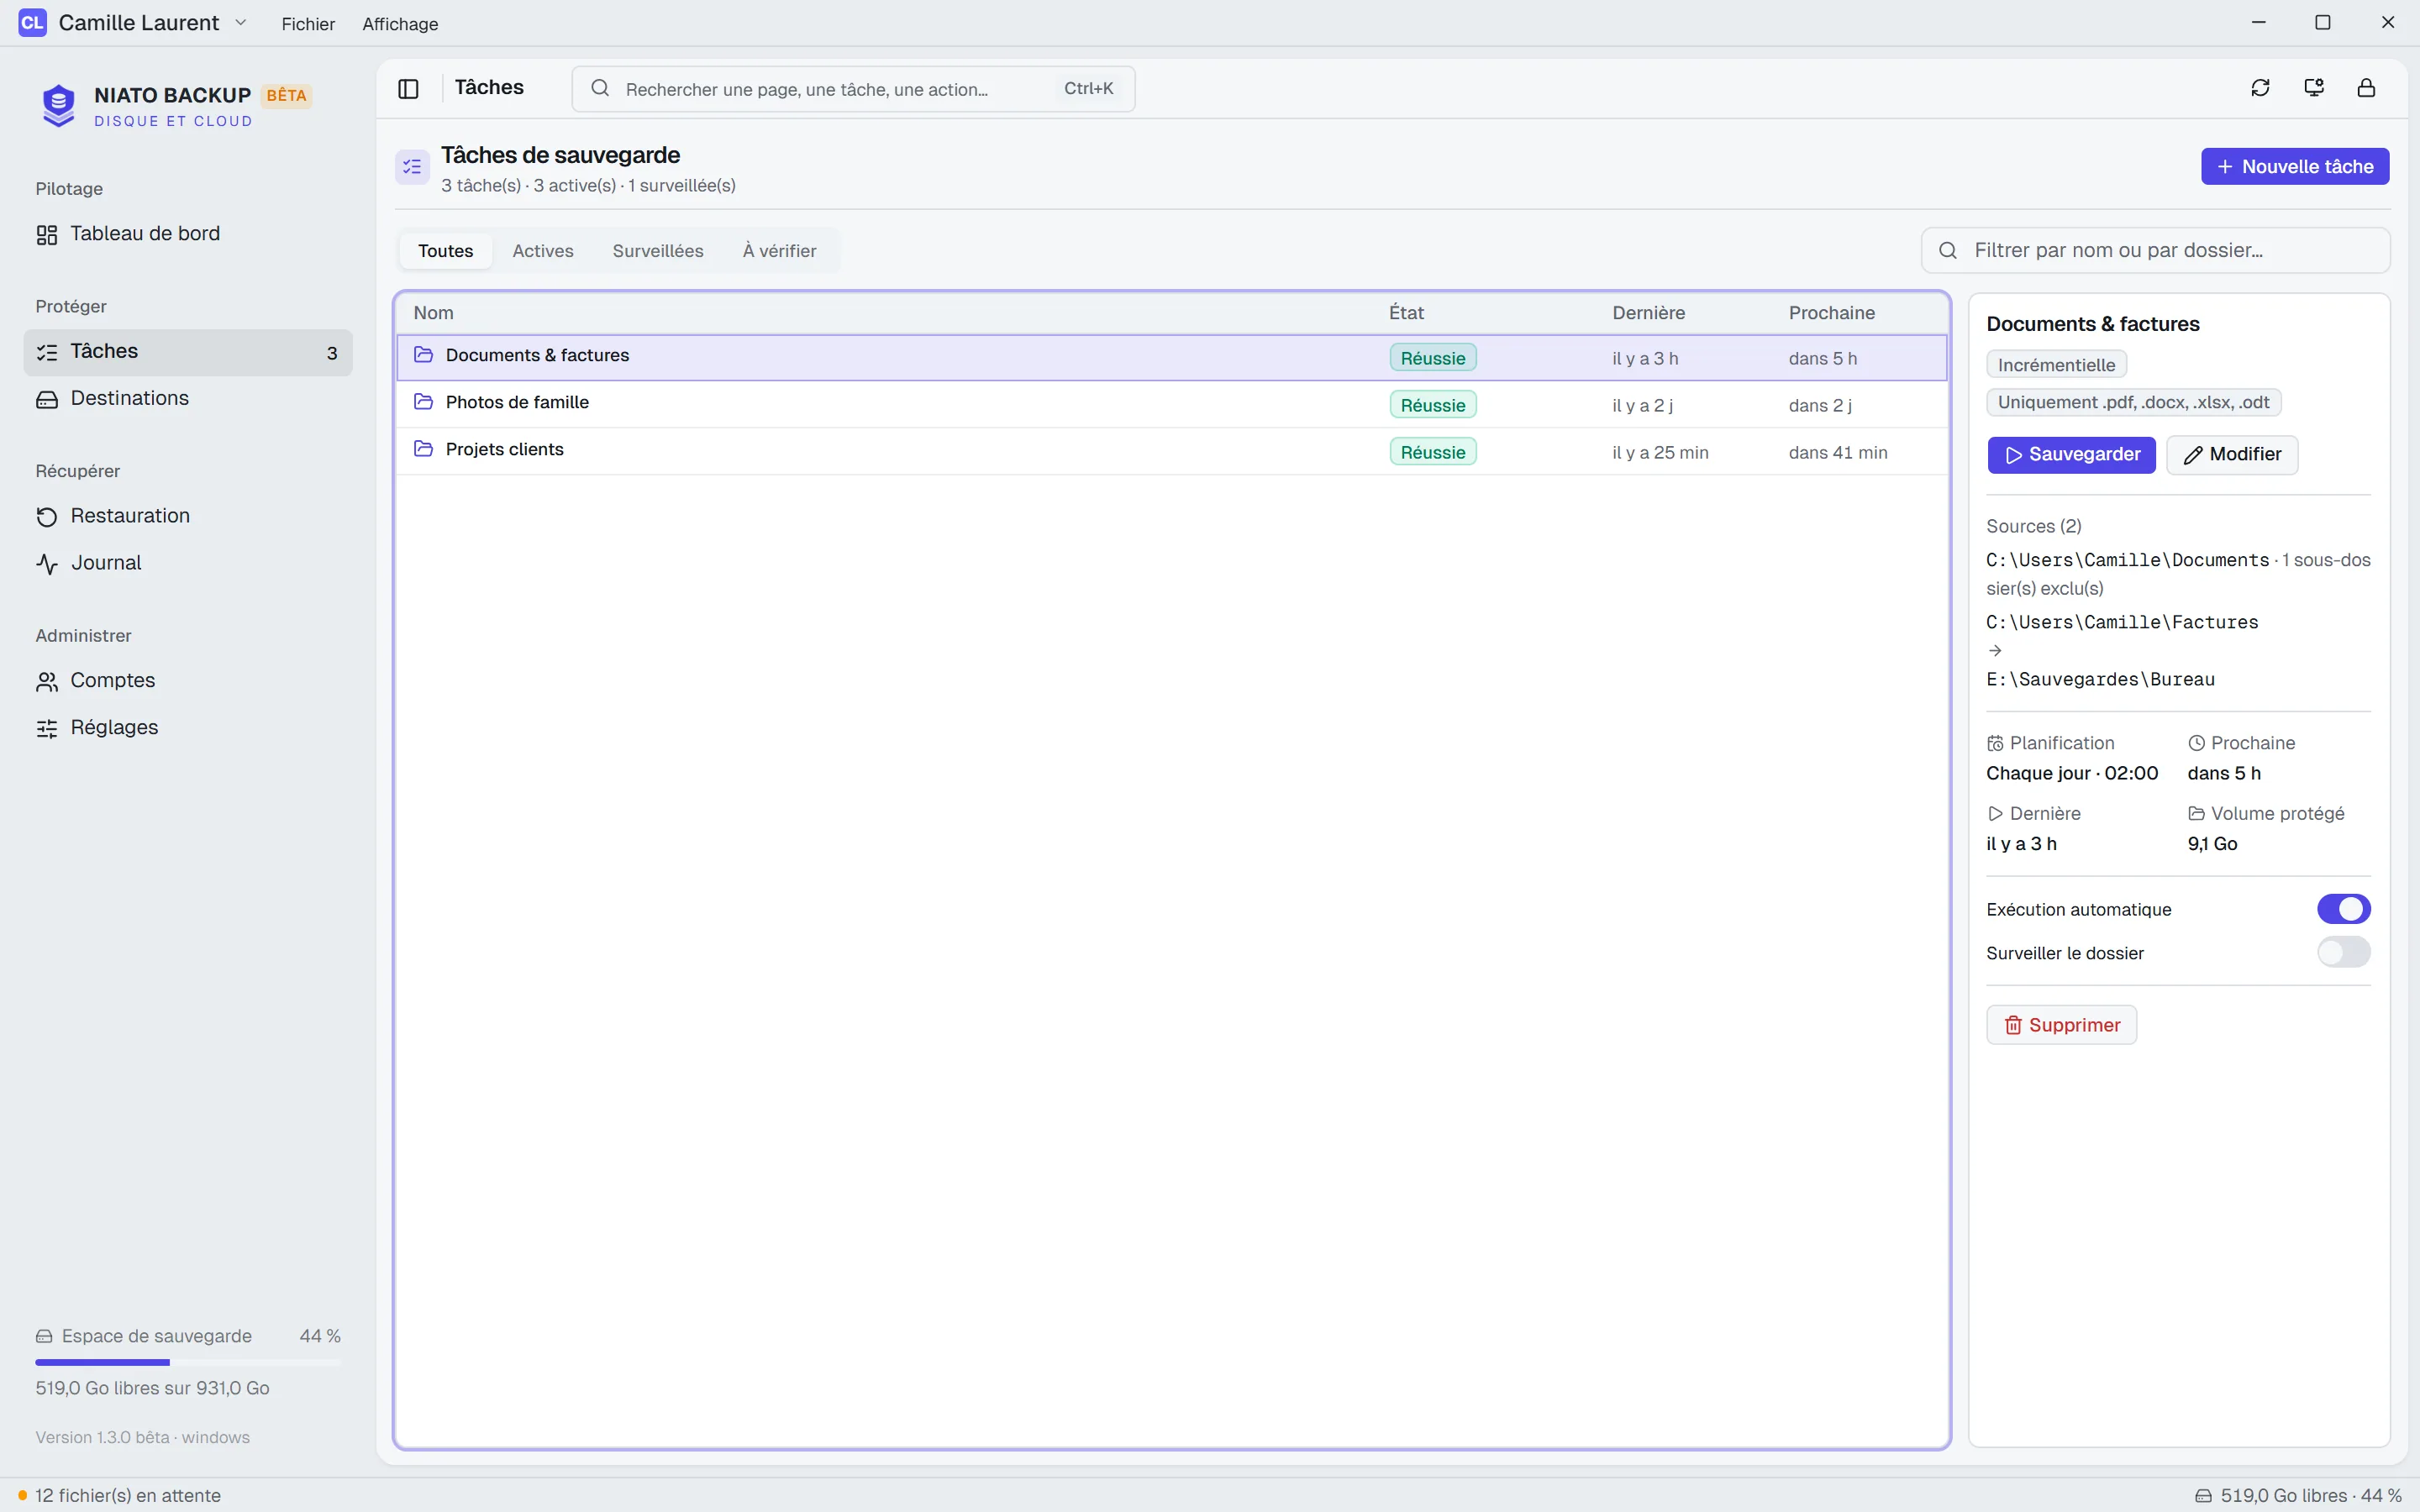
Task: Select Tâches in the sidebar
Action: (x=188, y=352)
